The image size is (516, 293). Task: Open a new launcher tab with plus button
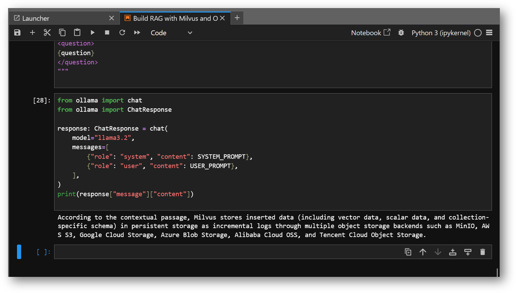click(237, 18)
